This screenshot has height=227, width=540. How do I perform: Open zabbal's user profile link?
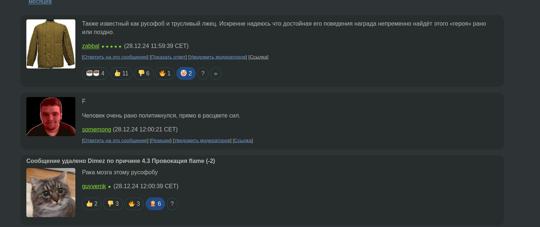pos(90,46)
